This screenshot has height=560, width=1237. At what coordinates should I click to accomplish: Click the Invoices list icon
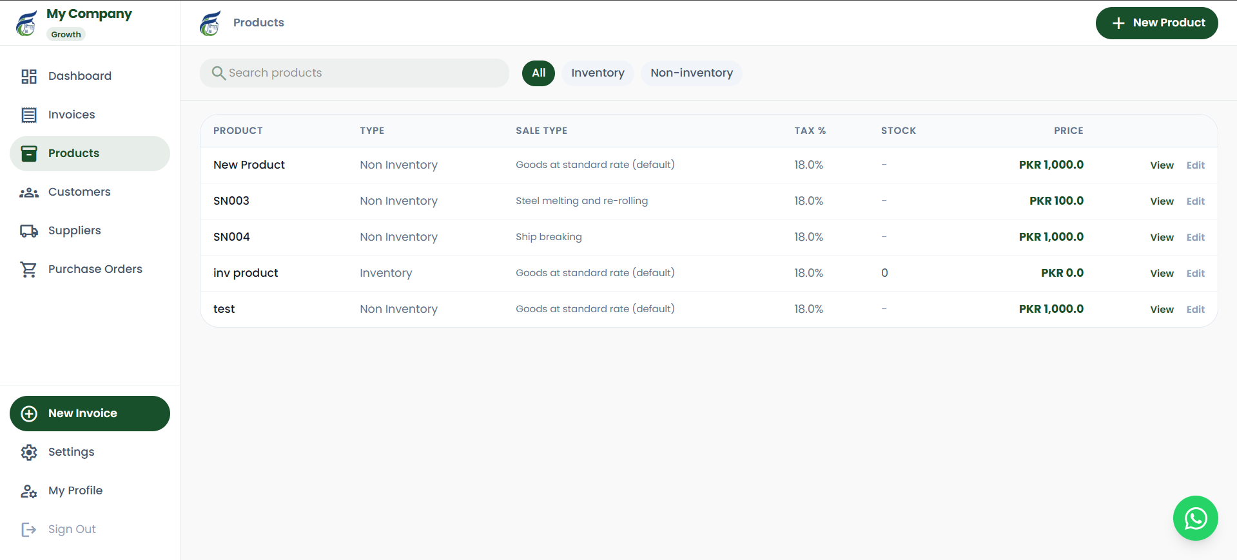29,115
